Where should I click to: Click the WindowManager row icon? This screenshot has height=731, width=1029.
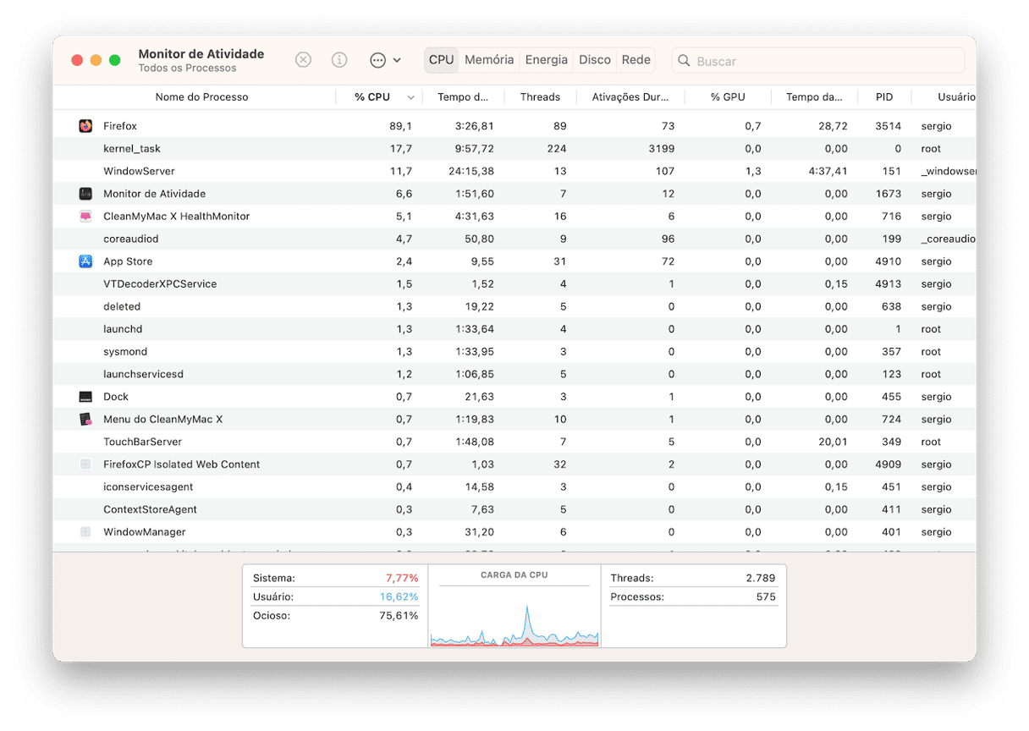coord(85,532)
